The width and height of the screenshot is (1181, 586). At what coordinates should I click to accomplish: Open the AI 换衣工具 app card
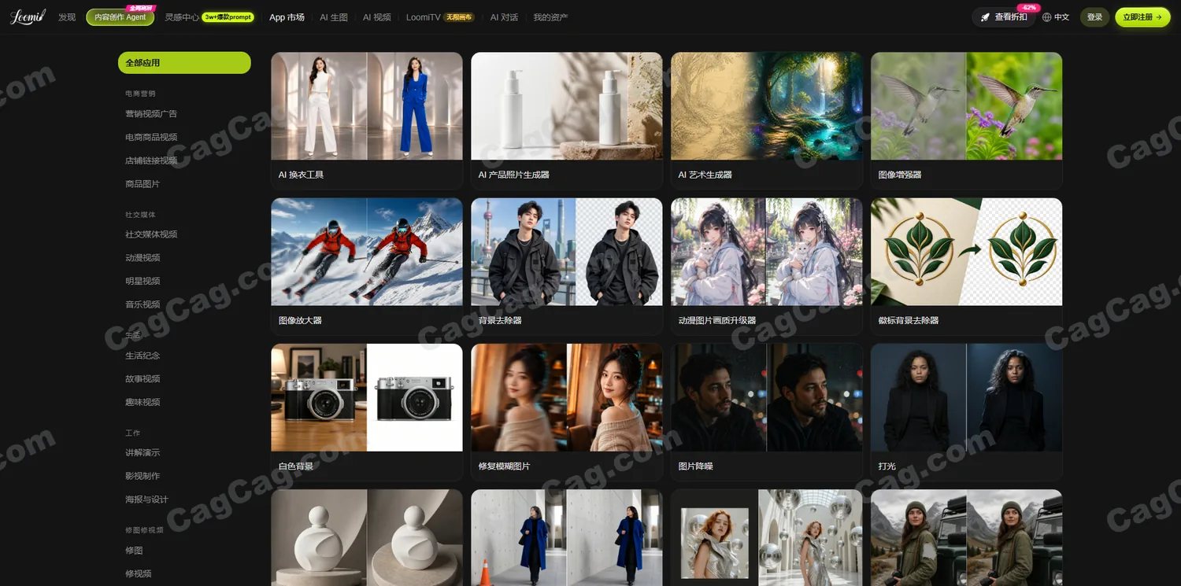coord(367,121)
